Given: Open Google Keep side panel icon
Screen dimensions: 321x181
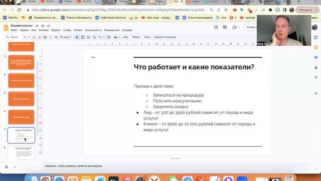Looking at the screenshot, I should pos(316,47).
